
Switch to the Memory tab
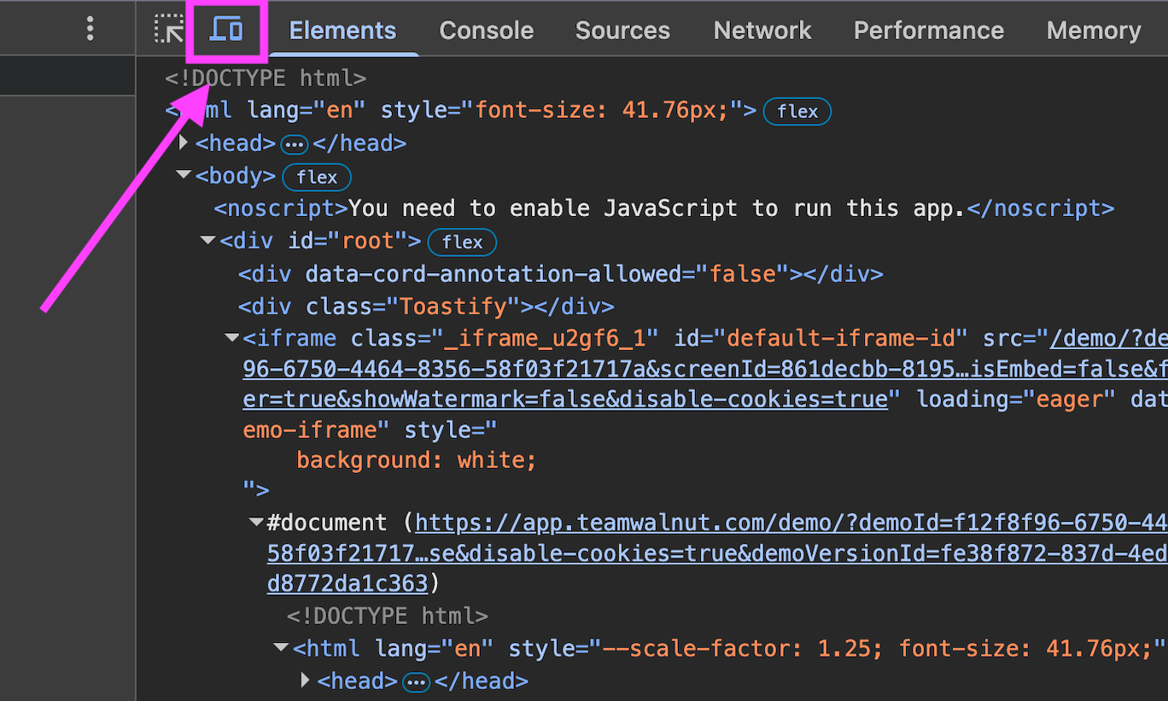tap(1093, 30)
